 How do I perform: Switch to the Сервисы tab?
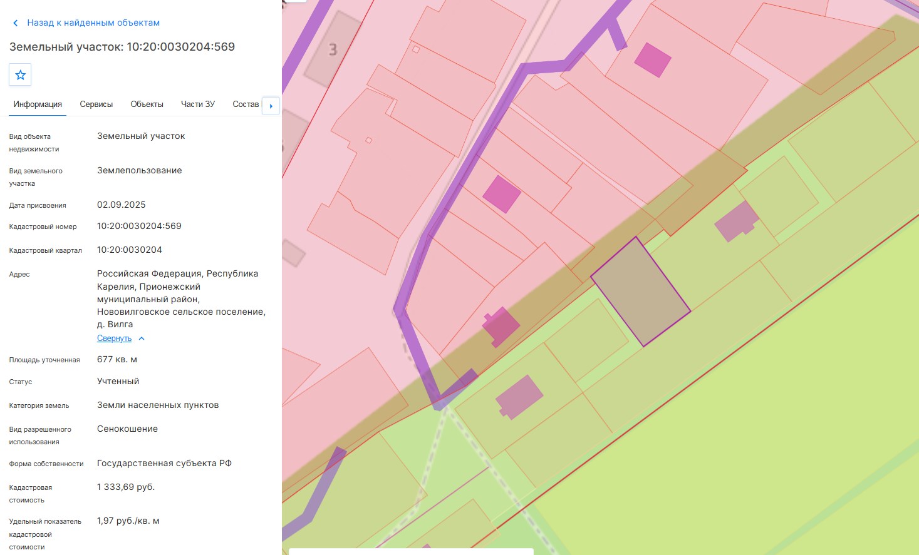(96, 104)
